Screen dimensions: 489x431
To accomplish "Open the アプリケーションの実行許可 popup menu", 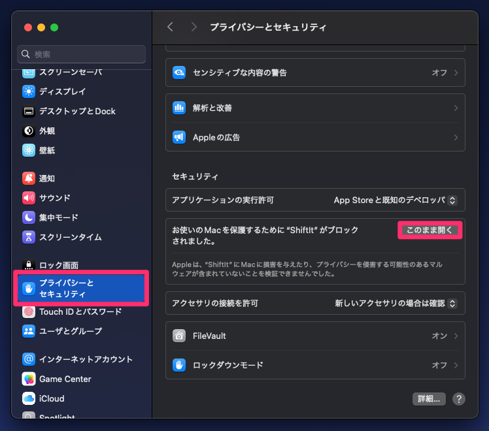I will pyautogui.click(x=395, y=200).
